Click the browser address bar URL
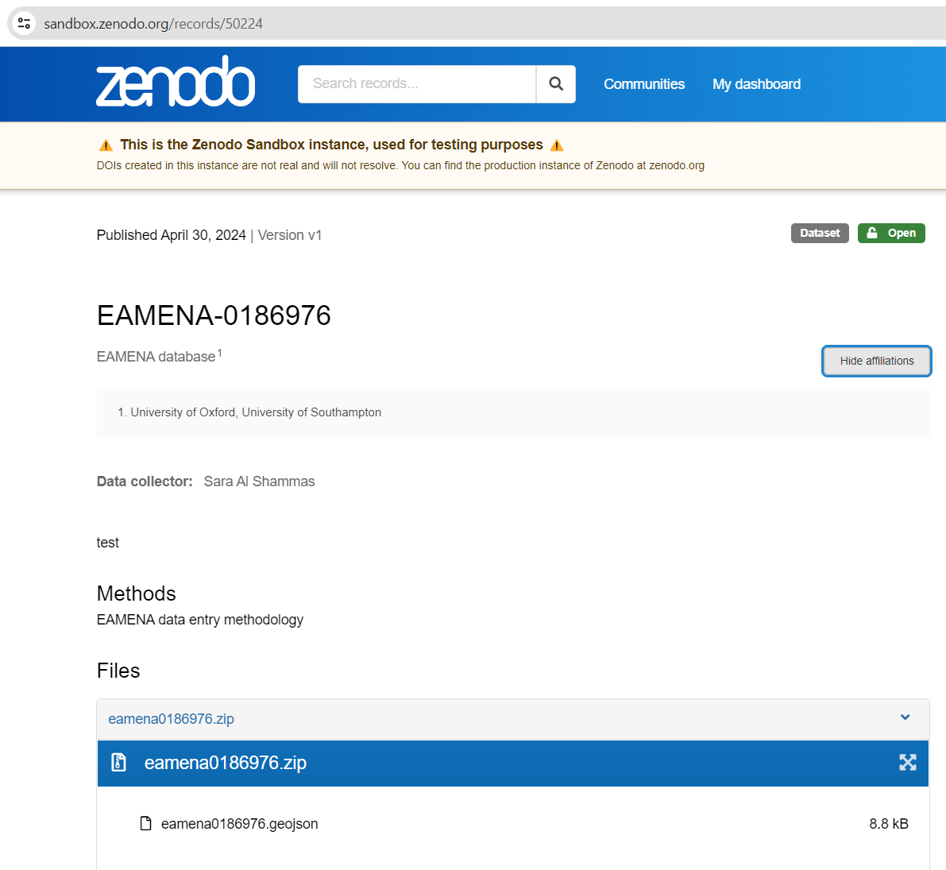Viewport: 946px width, 870px height. (153, 24)
